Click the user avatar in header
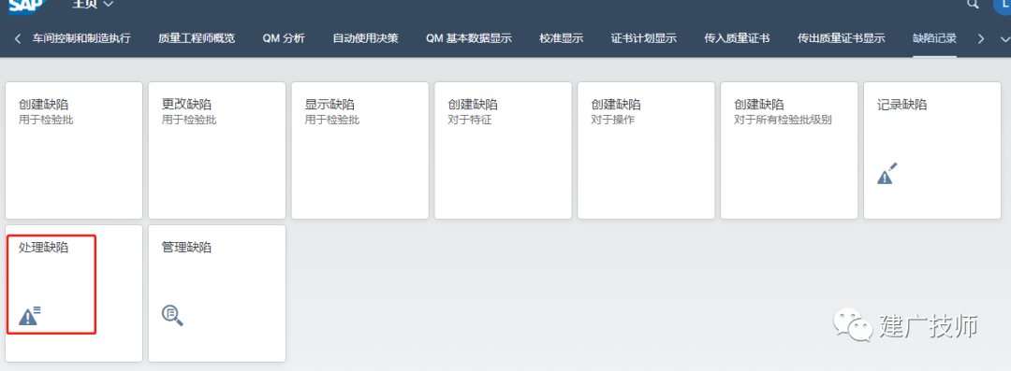Viewport: 1011px width, 371px height. [1004, 4]
